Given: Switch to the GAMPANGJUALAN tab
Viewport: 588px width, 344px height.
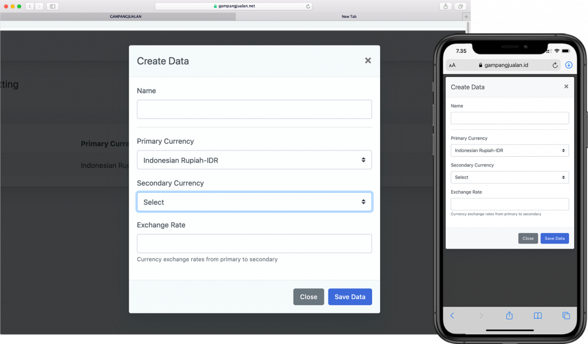Looking at the screenshot, I should click(x=125, y=17).
